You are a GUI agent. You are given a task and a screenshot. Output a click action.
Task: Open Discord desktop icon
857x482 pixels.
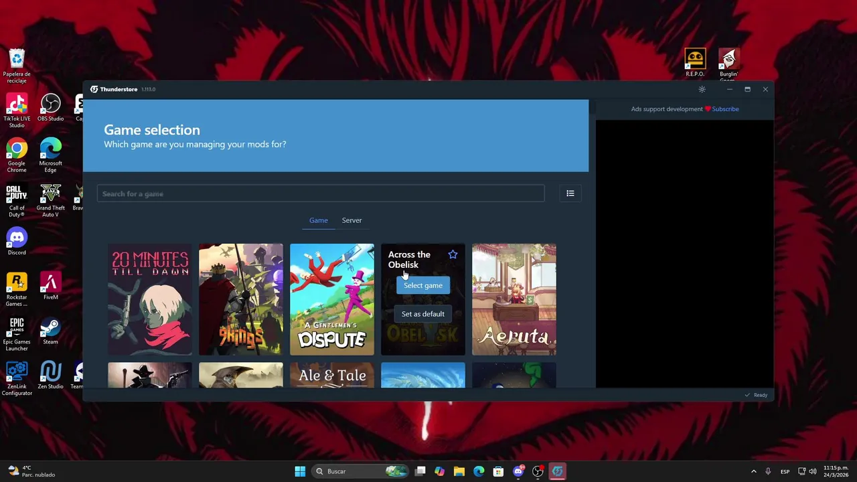pyautogui.click(x=17, y=241)
